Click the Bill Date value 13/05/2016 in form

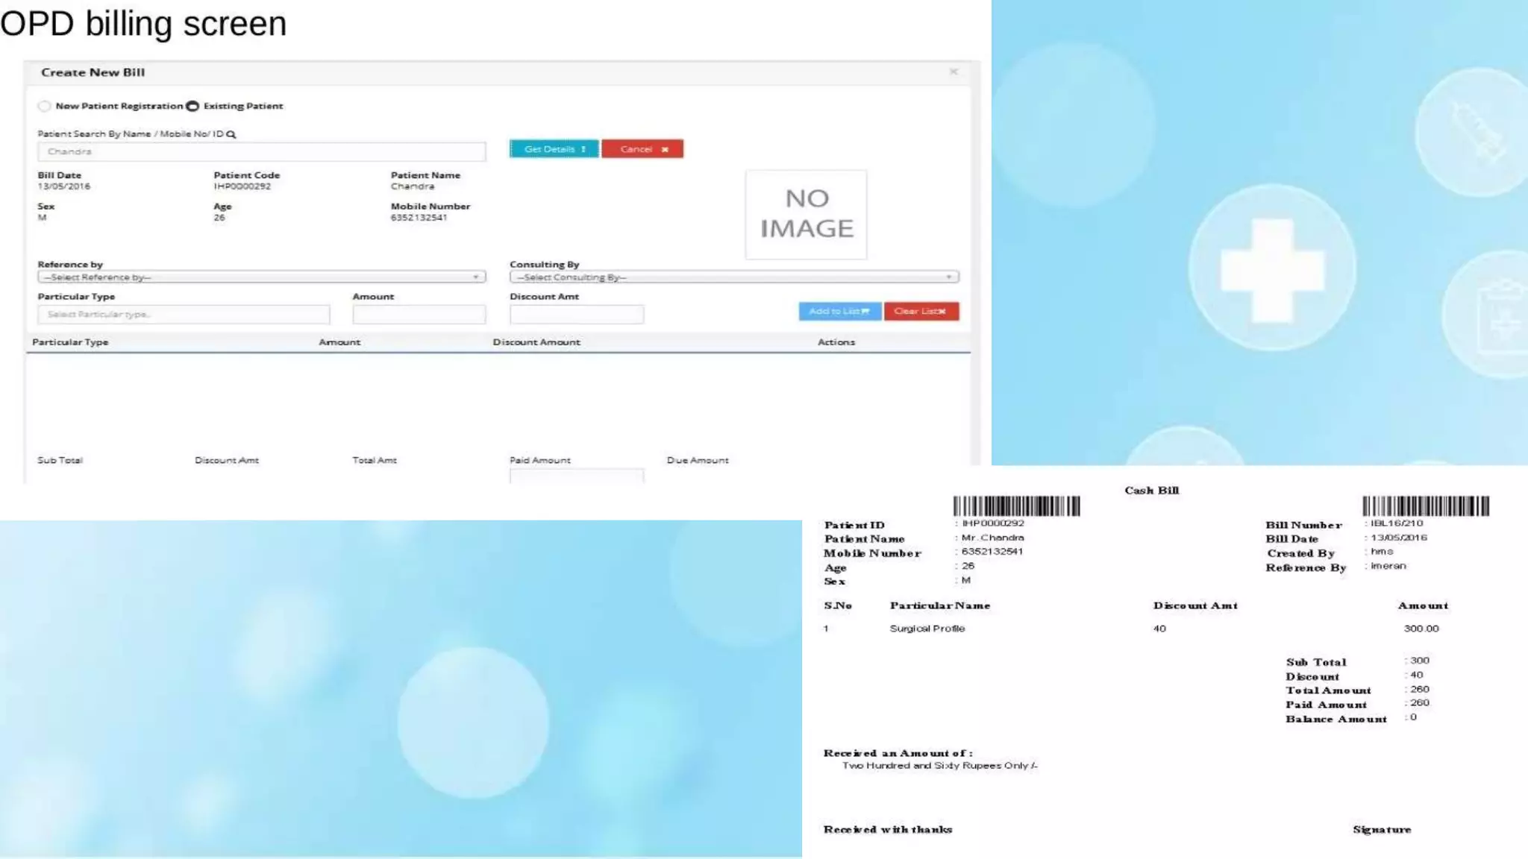(64, 186)
